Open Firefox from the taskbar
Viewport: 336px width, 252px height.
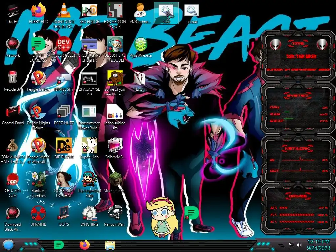click(85, 245)
